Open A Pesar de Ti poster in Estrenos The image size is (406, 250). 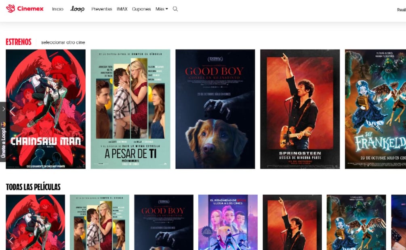tap(130, 109)
